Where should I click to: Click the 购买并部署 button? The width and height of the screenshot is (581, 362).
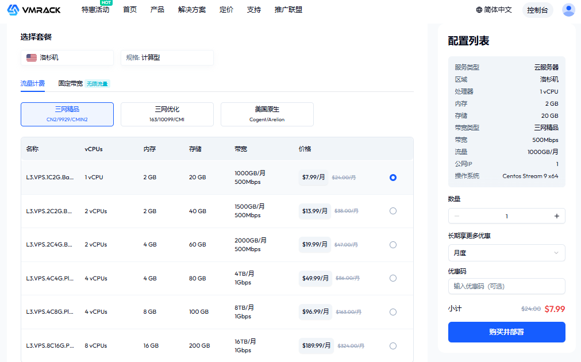pos(506,332)
